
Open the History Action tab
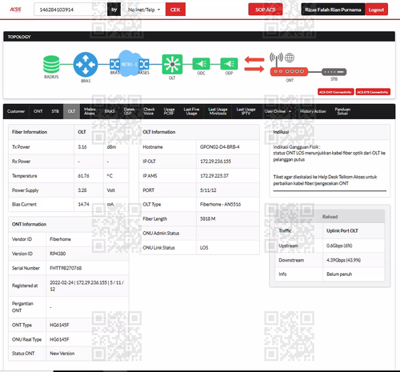(313, 111)
